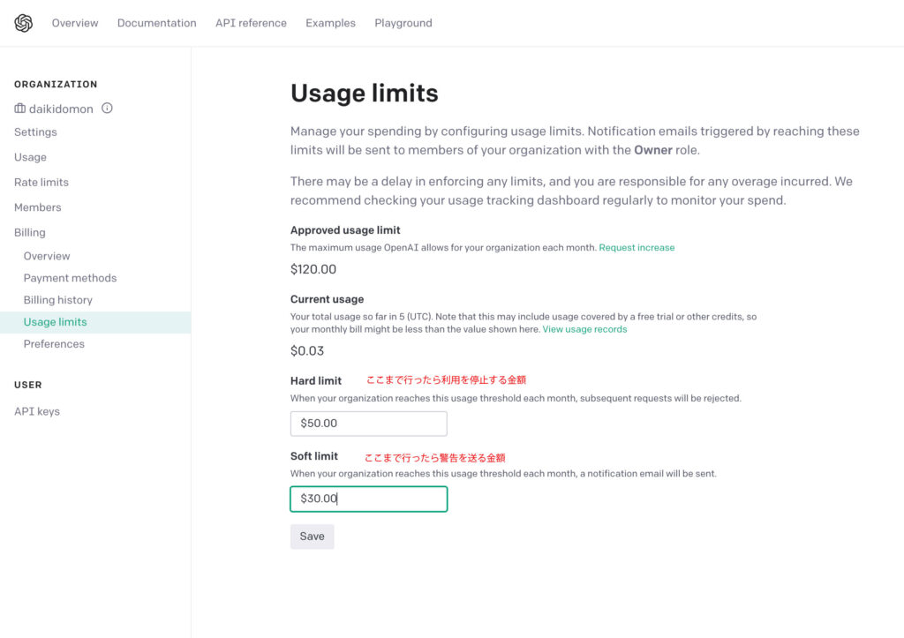
Task: Click the OpenAI logo icon
Action: point(24,23)
